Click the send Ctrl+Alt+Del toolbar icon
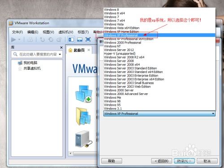This screenshot has width=224, height=168. (30, 39)
